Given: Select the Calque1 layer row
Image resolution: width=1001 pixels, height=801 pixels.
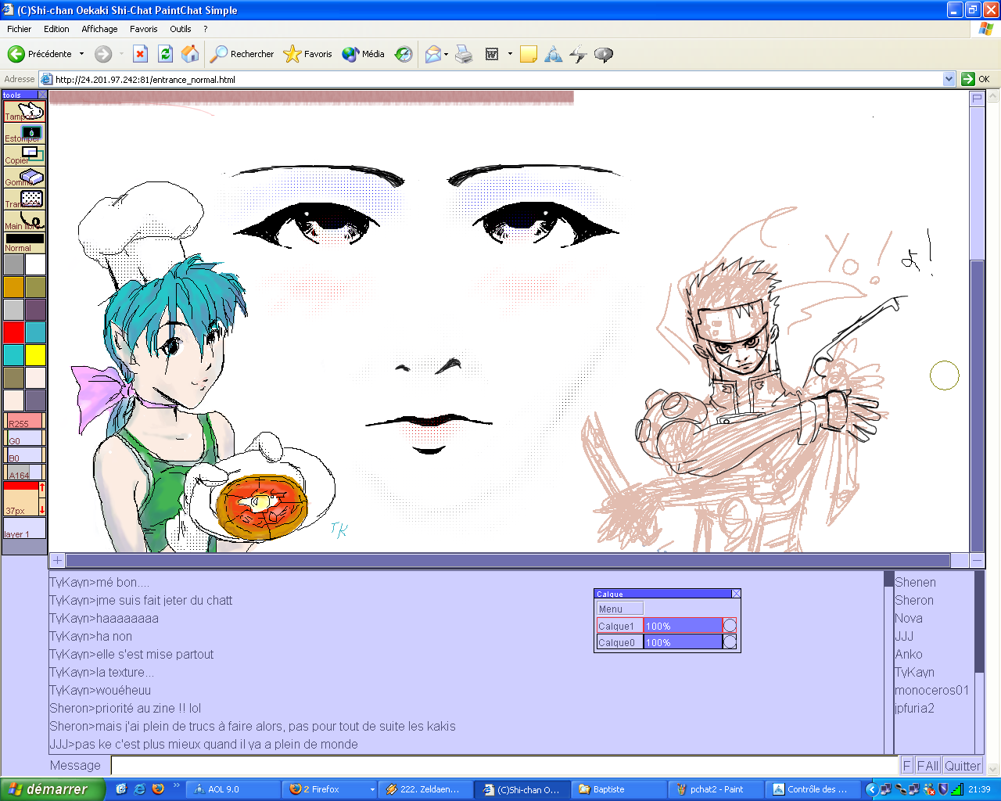Looking at the screenshot, I should tap(666, 625).
